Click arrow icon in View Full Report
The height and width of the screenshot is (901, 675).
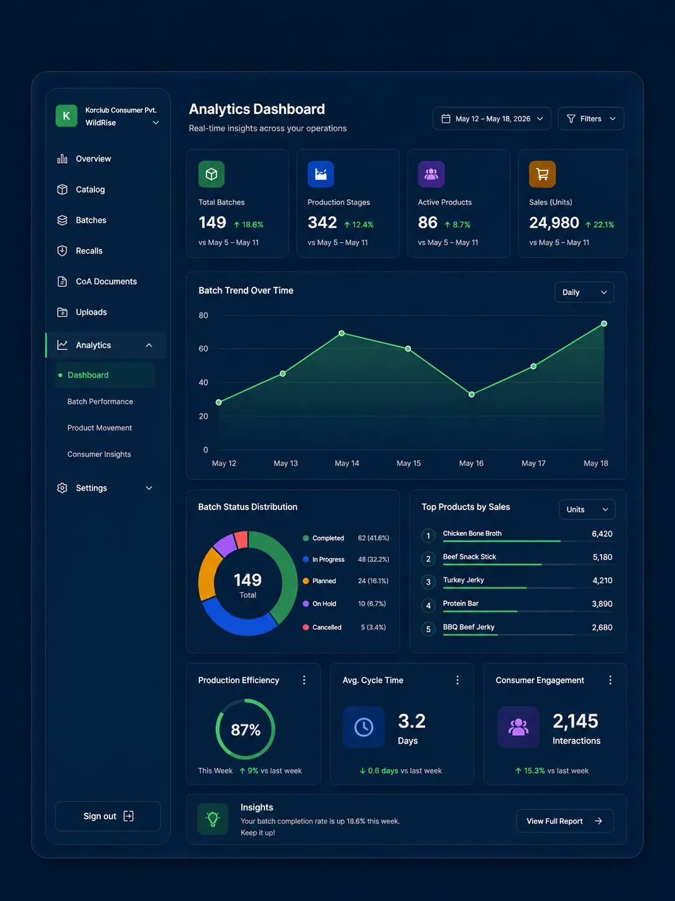598,821
